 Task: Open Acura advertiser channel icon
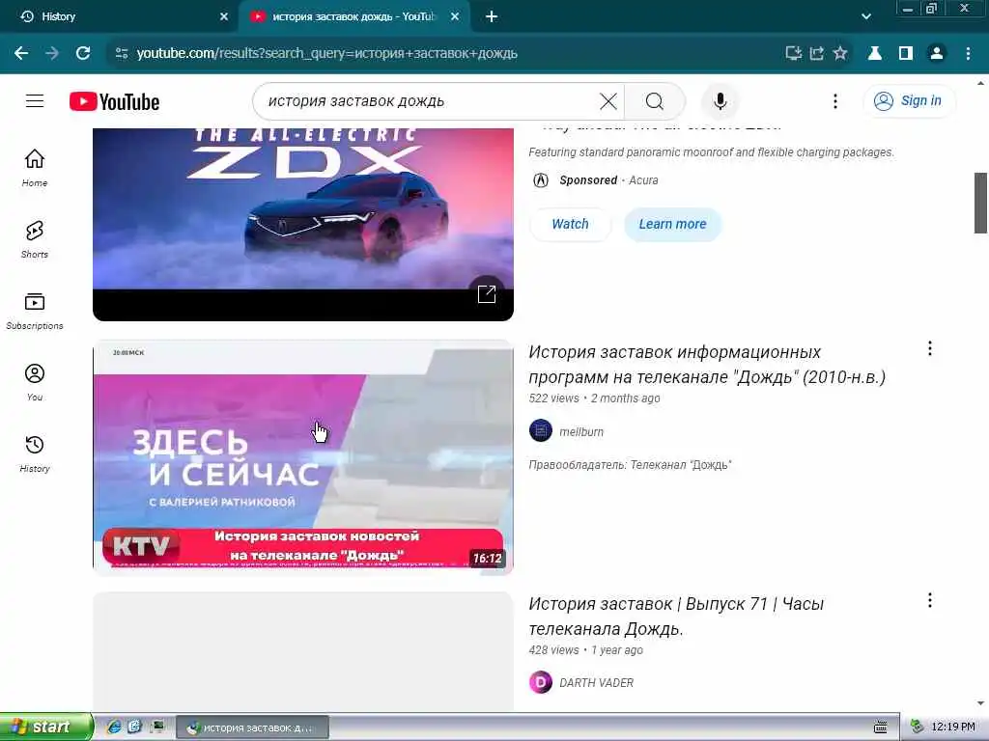(x=541, y=180)
